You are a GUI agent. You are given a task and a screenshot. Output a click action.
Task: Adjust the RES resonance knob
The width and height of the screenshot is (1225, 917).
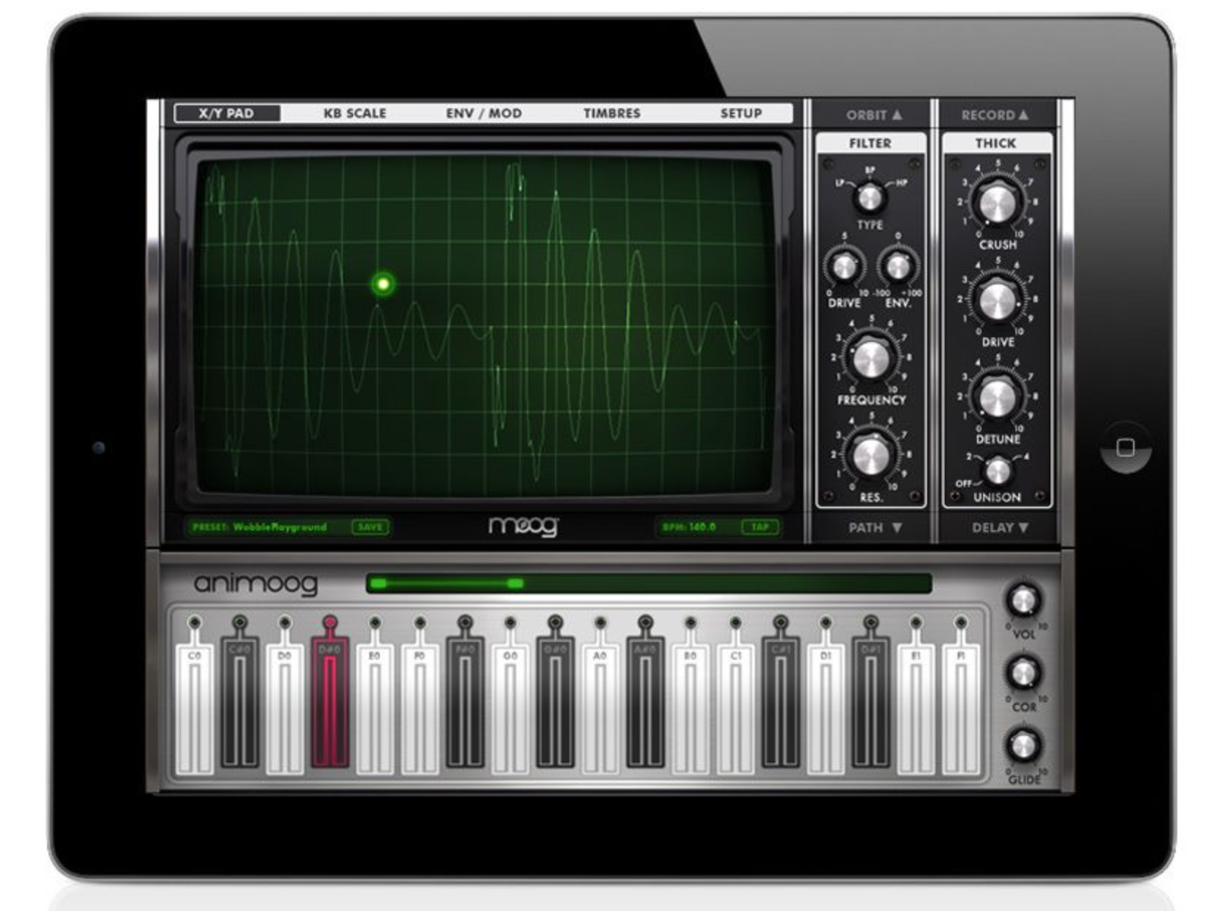[871, 455]
